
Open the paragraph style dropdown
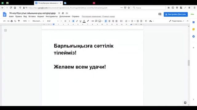click(x=38, y=21)
